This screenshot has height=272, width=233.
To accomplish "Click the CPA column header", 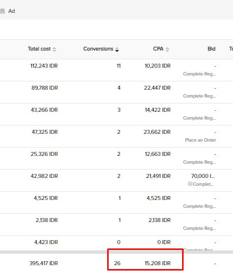I will pyautogui.click(x=158, y=49).
